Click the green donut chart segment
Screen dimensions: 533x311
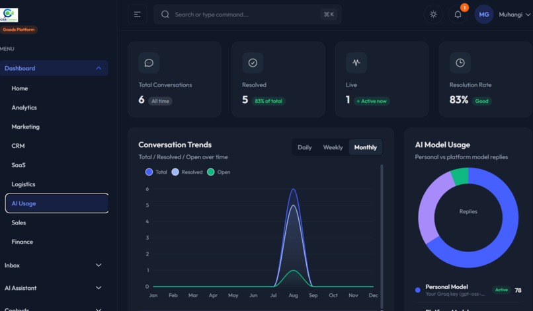460,176
